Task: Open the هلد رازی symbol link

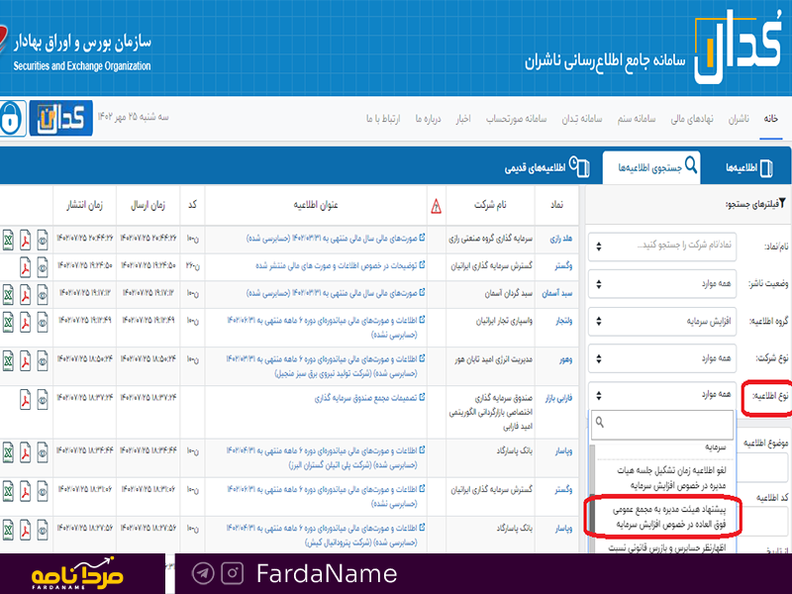Action: pyautogui.click(x=561, y=239)
